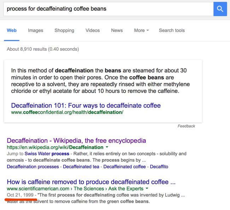
Task: Expand dropdown arrow beside Scientific American URL
Action: pyautogui.click(x=147, y=188)
